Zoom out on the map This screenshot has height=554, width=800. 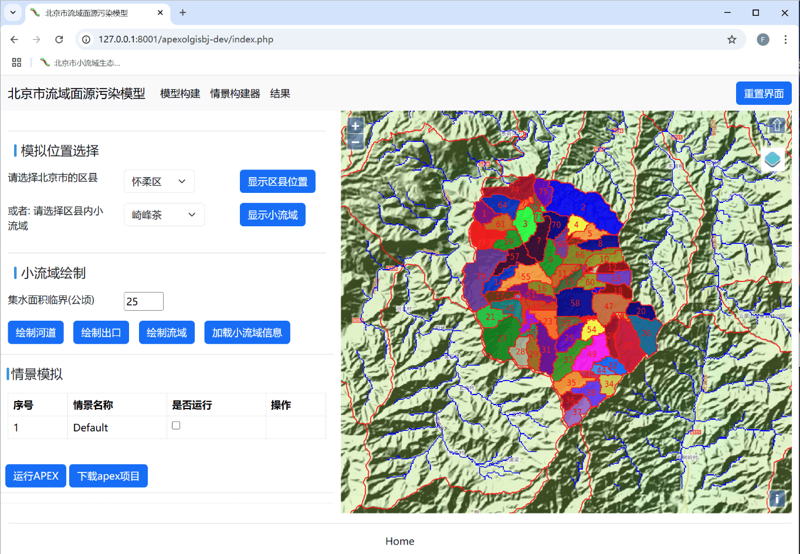tap(355, 142)
